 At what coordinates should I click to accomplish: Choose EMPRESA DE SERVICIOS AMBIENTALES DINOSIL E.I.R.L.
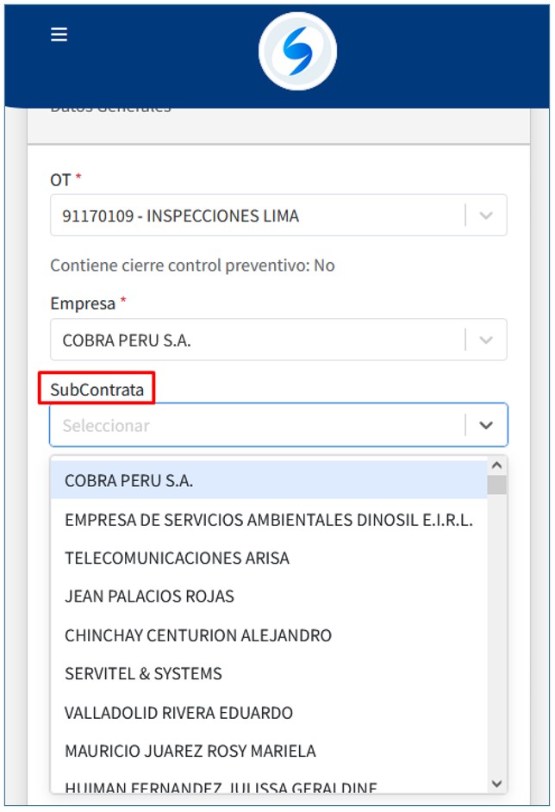tap(269, 520)
